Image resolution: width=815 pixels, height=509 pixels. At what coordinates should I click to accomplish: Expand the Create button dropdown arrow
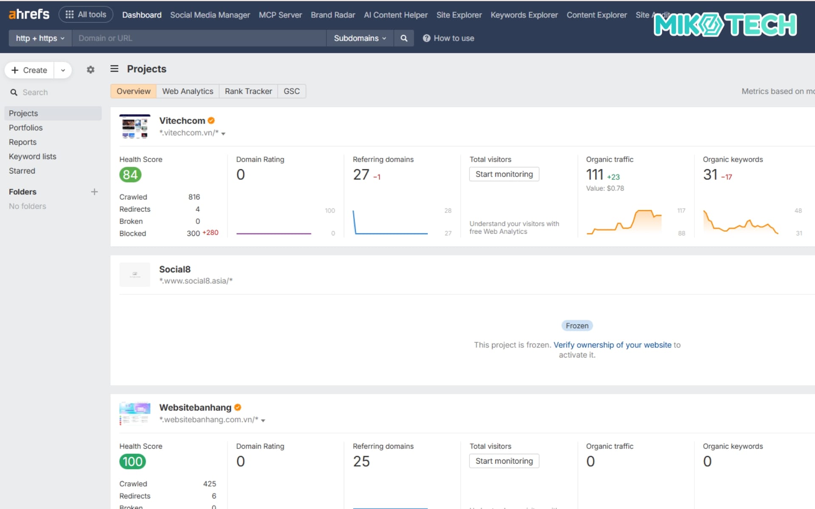[x=63, y=70]
